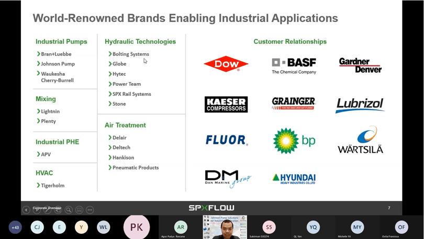
Task: Click the slide number 7
Action: (389, 208)
